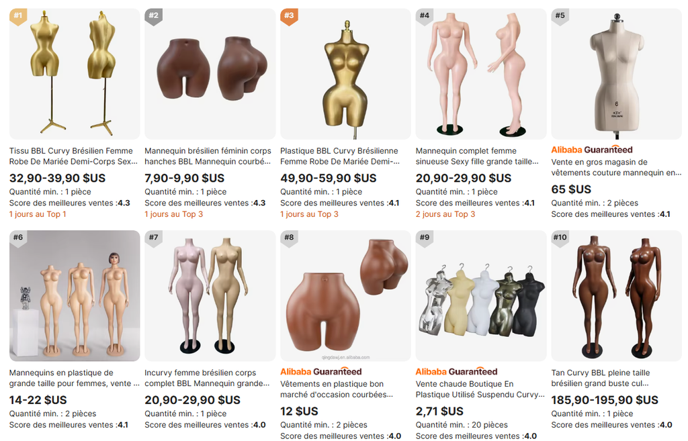The width and height of the screenshot is (688, 441).
Task: Open the brown hip mannequin image #2
Action: (210, 74)
